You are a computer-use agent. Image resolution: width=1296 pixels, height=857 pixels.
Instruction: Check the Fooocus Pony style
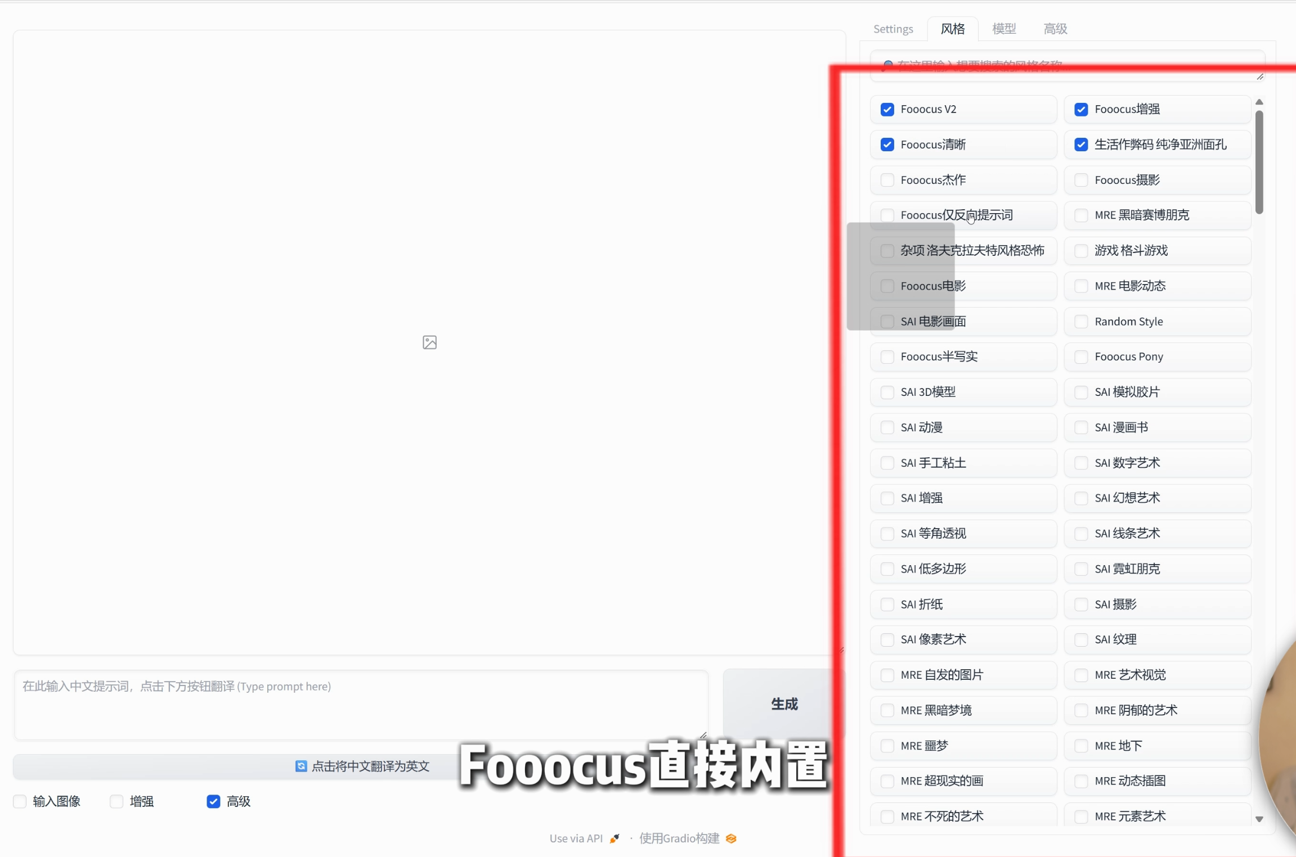point(1081,357)
